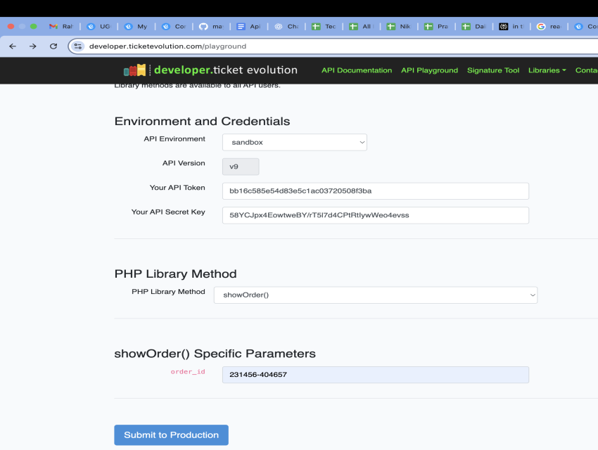Click the address bar URL
598x450 pixels.
click(x=168, y=46)
